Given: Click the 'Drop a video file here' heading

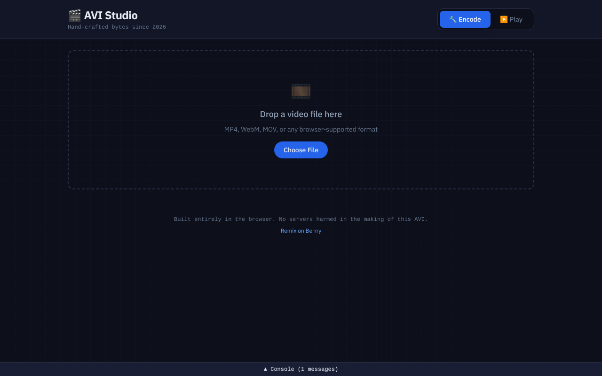Looking at the screenshot, I should pos(301,114).
